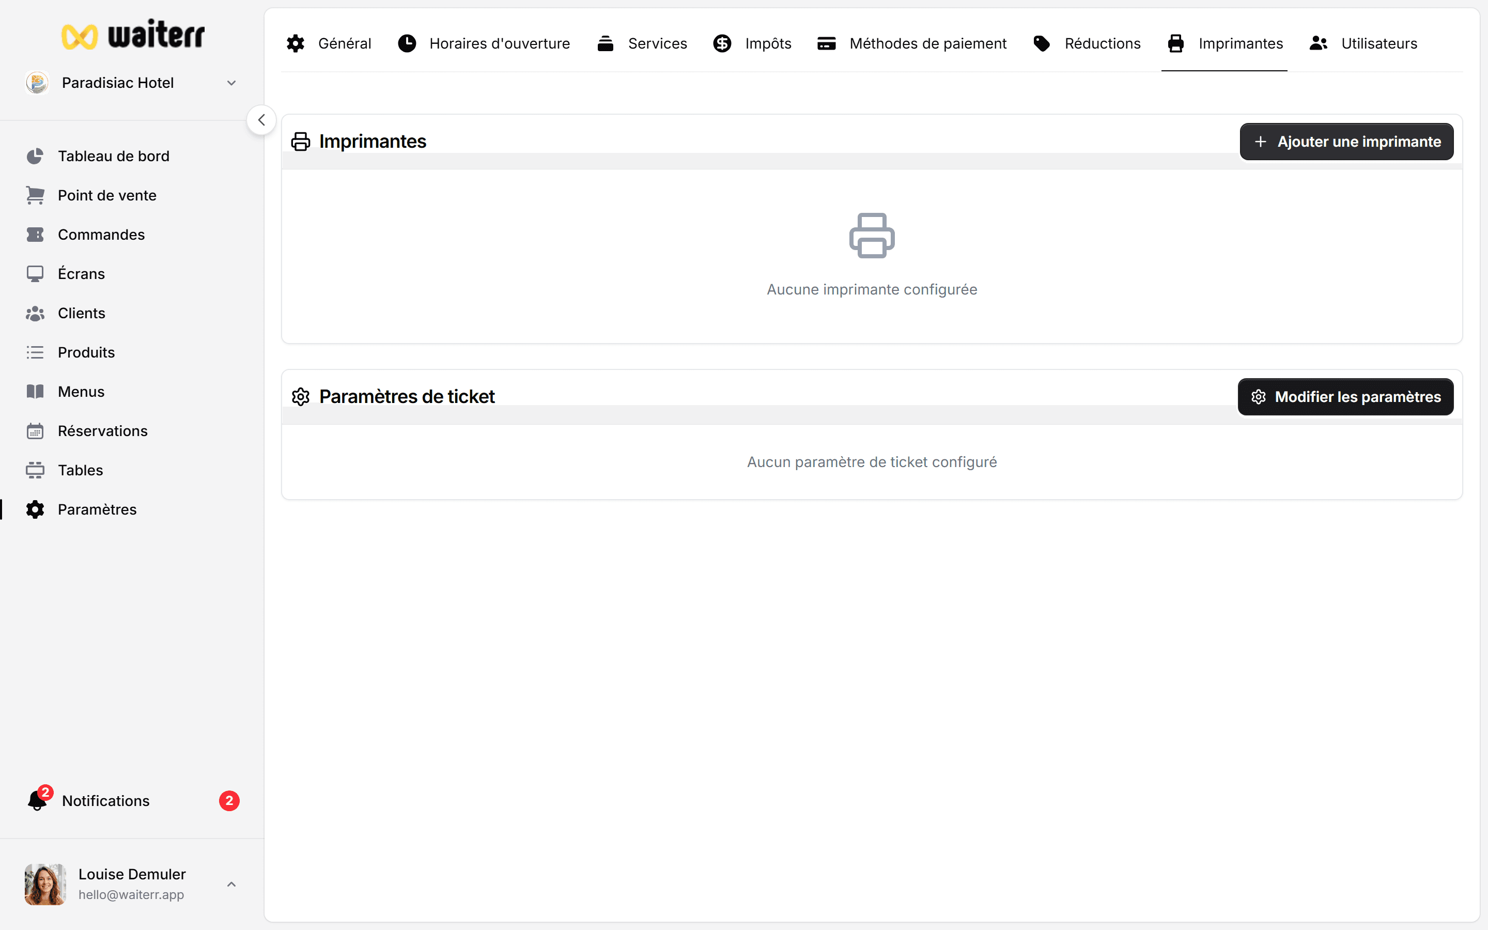This screenshot has height=930, width=1488.
Task: Click the Imprimantes section heading
Action: 373,142
